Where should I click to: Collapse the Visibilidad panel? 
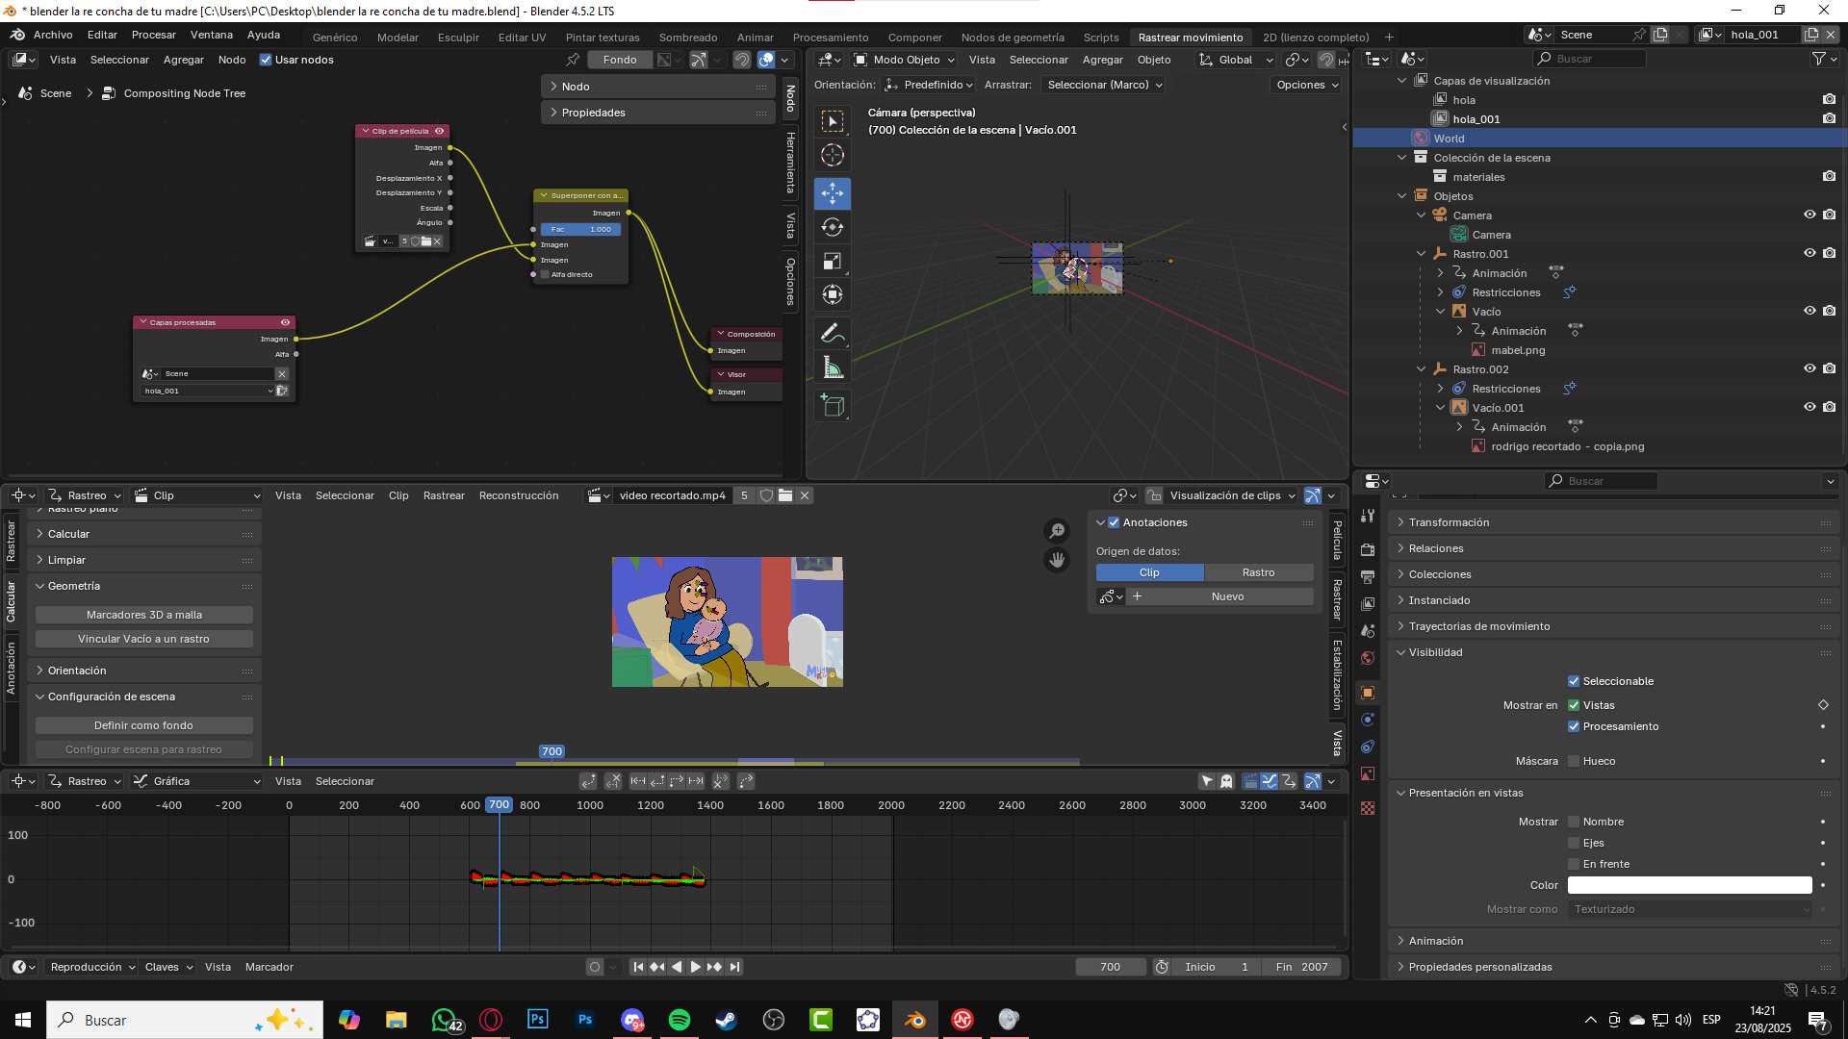[1614, 652]
